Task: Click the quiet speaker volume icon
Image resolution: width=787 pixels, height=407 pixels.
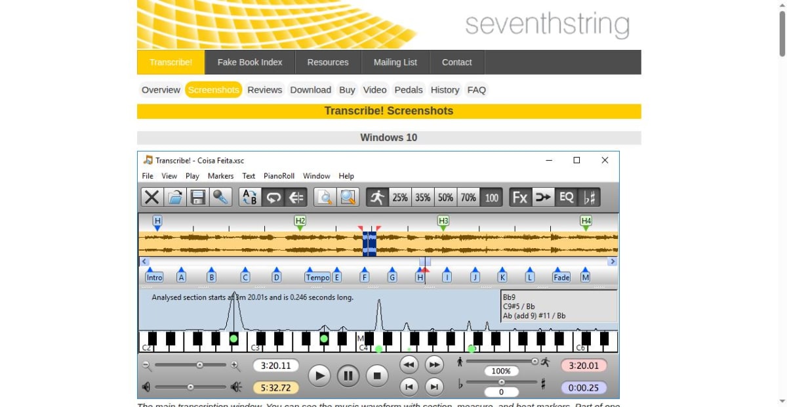Action: click(146, 387)
